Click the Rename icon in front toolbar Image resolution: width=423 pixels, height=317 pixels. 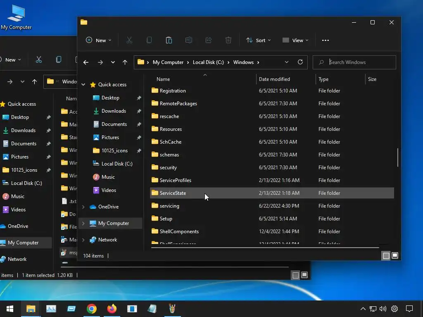(188, 40)
